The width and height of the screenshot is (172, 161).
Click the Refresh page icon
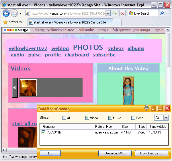point(115,13)
